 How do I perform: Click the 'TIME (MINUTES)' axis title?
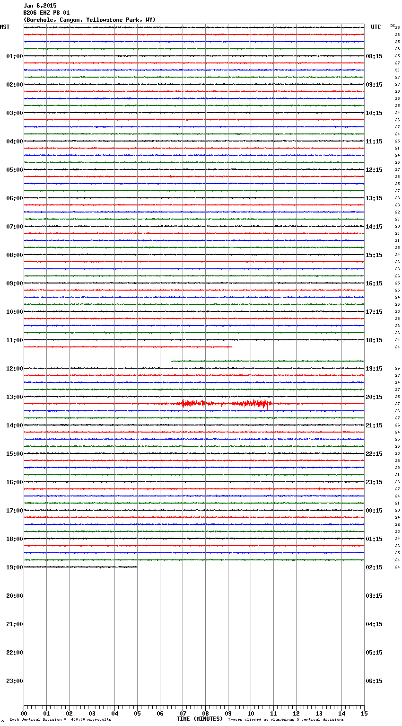pos(200,719)
